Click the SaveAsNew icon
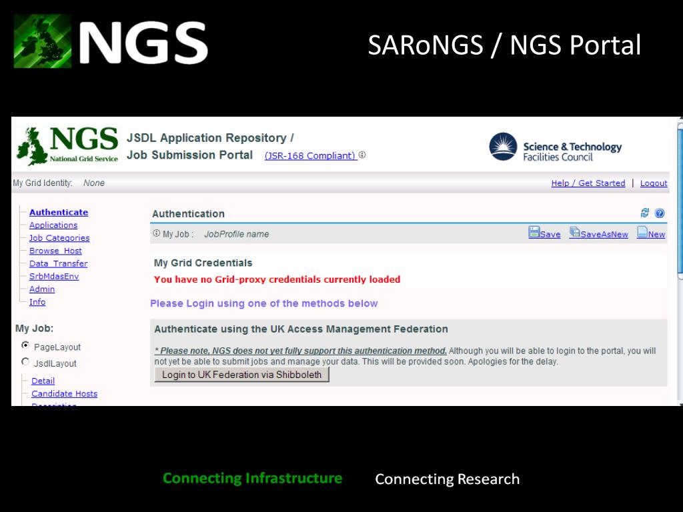 (574, 233)
